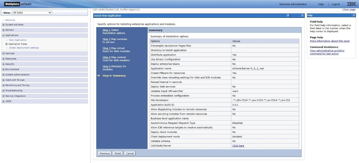The width and height of the screenshot is (359, 163).
Task: Click the 'Deploy client modules' option label
Action: [164, 132]
